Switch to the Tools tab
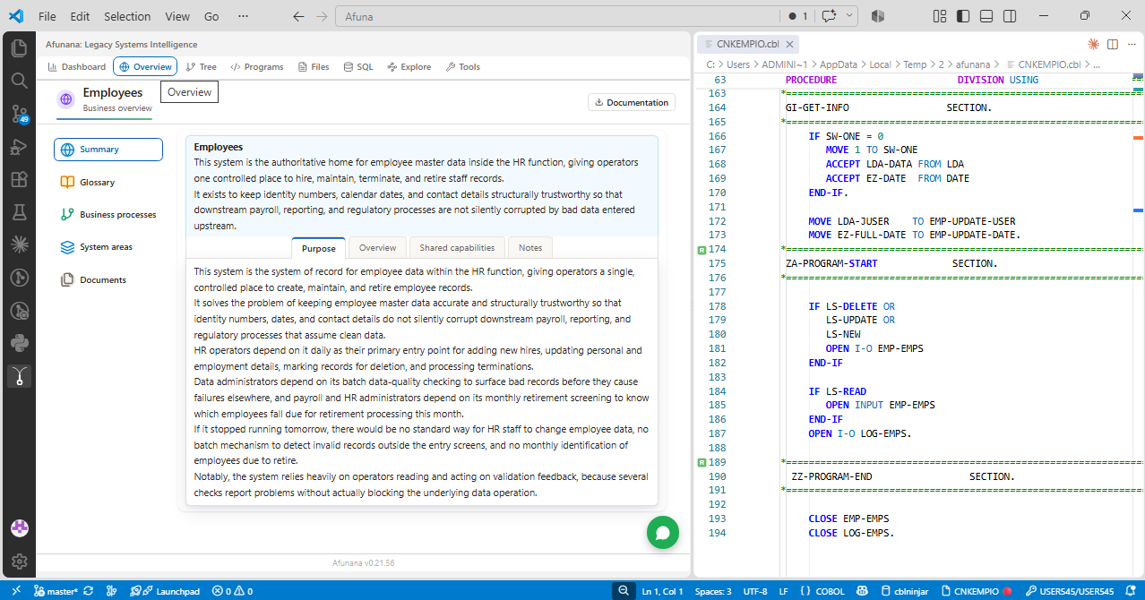Viewport: 1145px width, 600px height. (x=463, y=67)
